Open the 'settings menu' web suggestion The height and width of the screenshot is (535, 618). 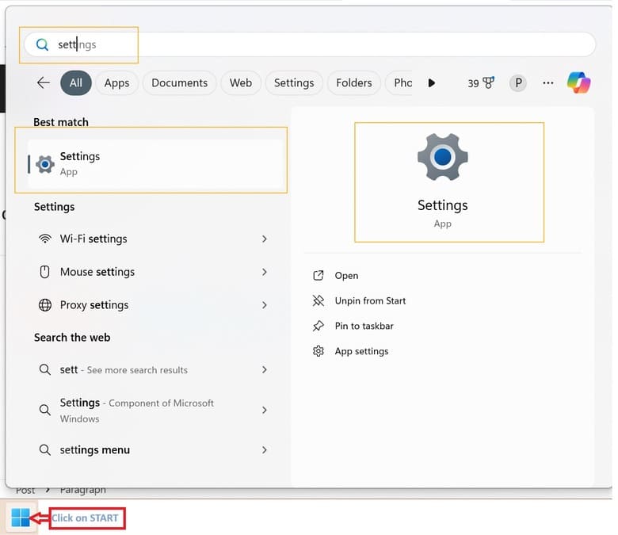pyautogui.click(x=153, y=450)
